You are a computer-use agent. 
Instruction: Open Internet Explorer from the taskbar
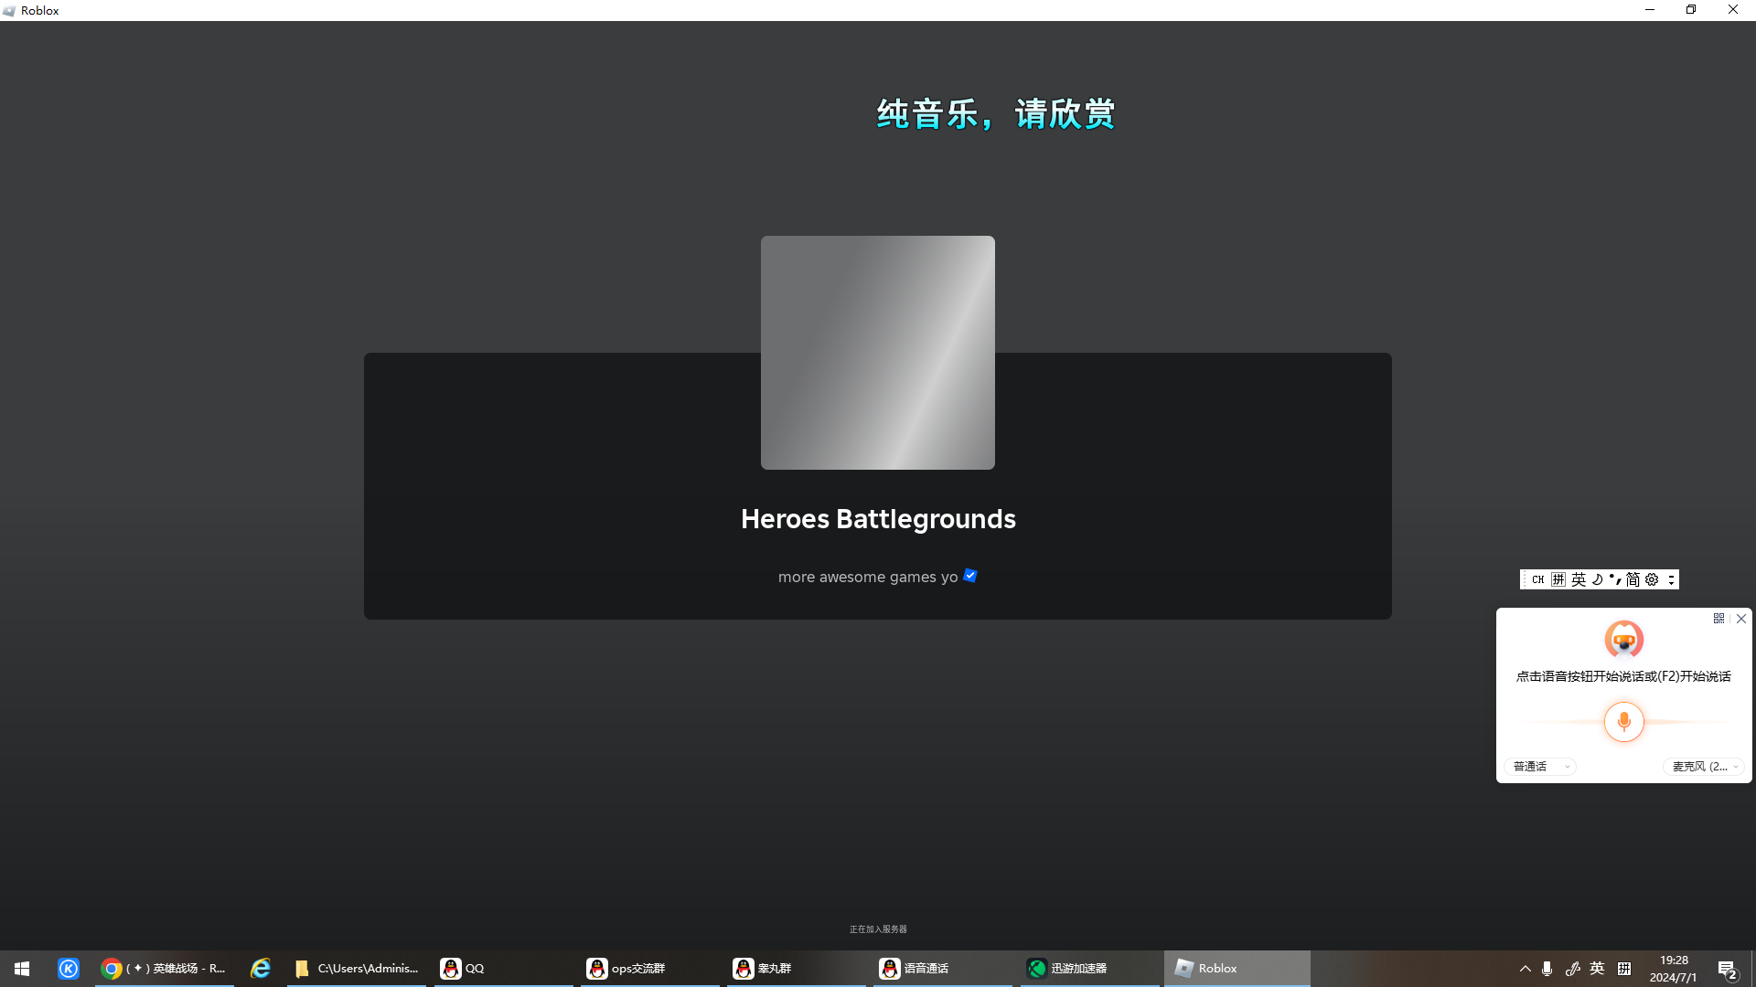click(x=261, y=969)
